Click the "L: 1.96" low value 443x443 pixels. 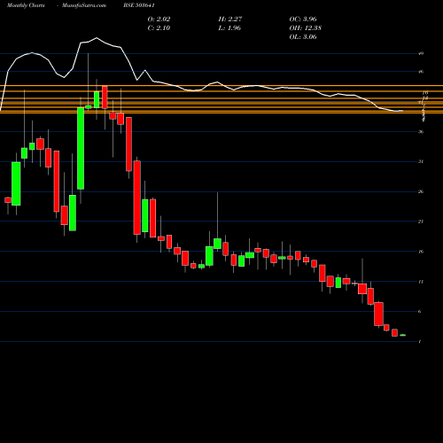pos(229,27)
